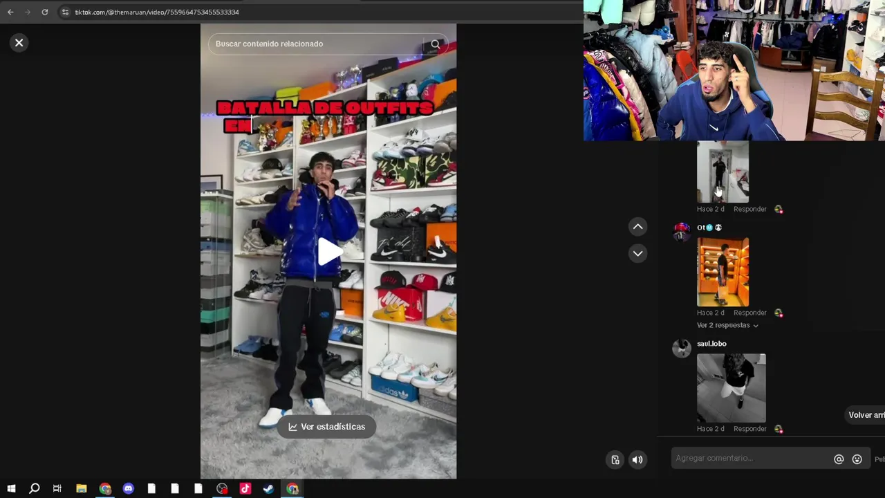Click the search magnifier icon in related content bar
The height and width of the screenshot is (498, 885).
pos(435,44)
